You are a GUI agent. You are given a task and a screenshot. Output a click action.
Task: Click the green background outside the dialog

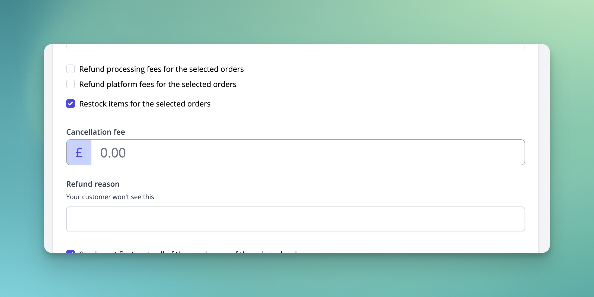click(x=297, y=22)
